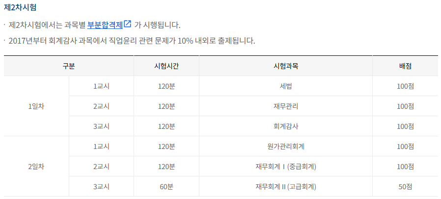Select the 배점 column header
441x199 pixels.
click(x=405, y=66)
